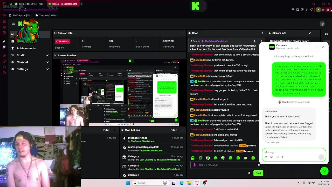This screenshot has width=332, height=187.
Task: Click the Chat send button
Action: (x=258, y=173)
